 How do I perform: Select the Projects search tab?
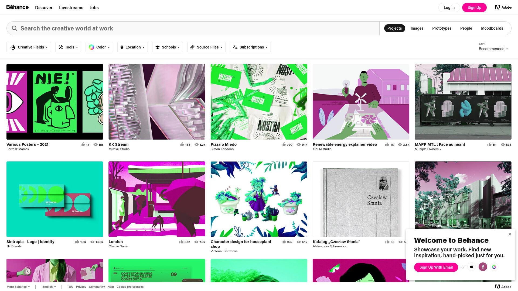pyautogui.click(x=394, y=28)
